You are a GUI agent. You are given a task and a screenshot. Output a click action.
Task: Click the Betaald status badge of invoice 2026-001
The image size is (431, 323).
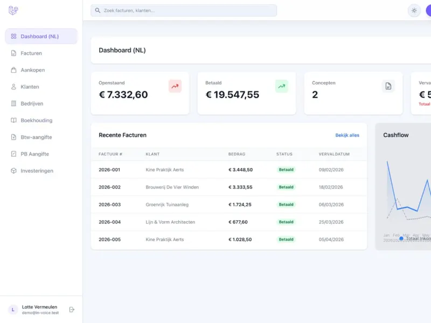tap(286, 170)
